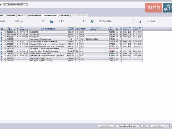Sort by the Gutschriftsdatum column header
This screenshot has height=129, width=172.
(x=138, y=29)
